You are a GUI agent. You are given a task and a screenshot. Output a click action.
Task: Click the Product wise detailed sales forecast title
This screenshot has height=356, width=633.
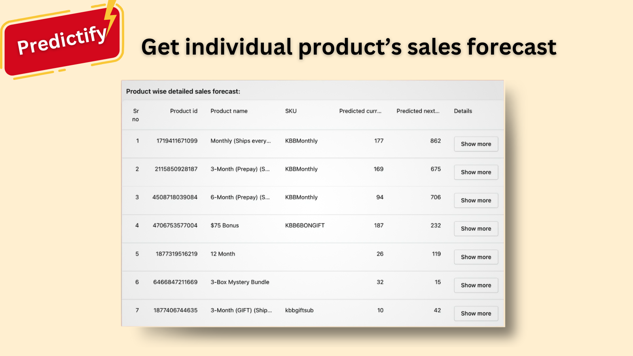183,91
